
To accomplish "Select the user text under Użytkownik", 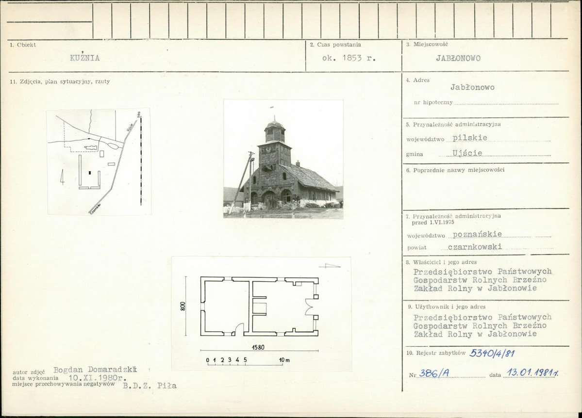I will (482, 326).
